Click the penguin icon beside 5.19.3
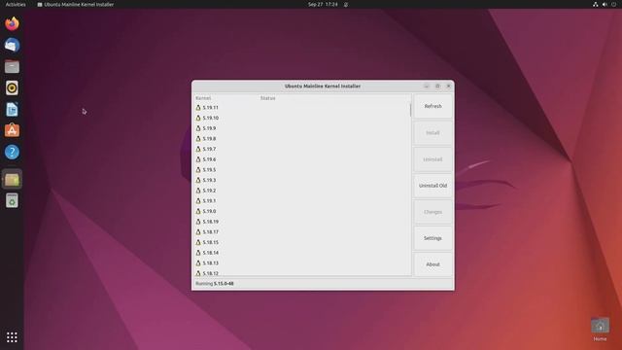622x350 pixels. click(198, 180)
